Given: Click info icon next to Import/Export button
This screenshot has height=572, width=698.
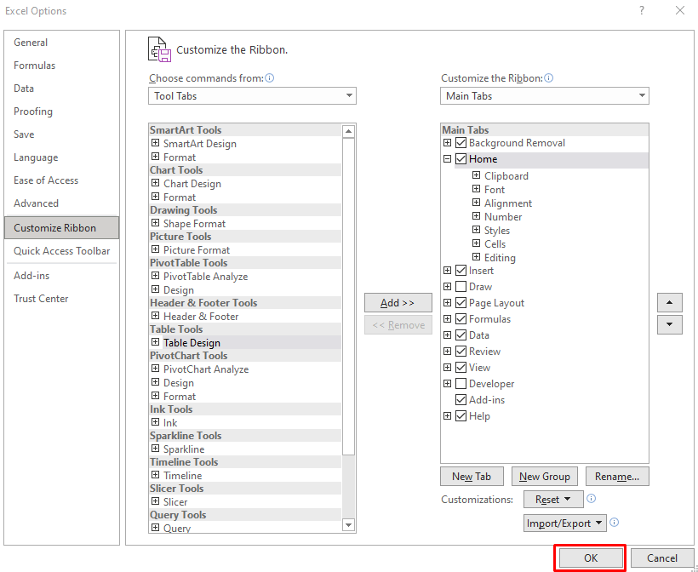Looking at the screenshot, I should point(614,523).
